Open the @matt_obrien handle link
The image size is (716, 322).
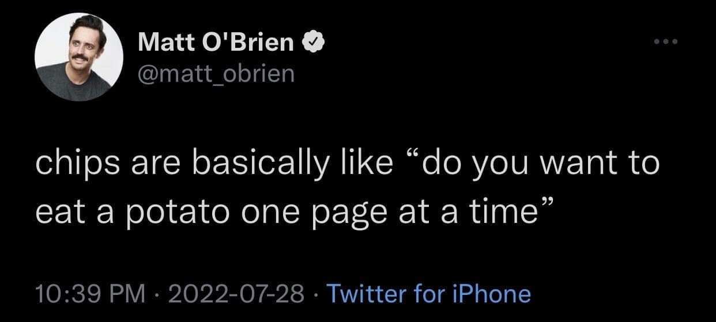point(216,73)
